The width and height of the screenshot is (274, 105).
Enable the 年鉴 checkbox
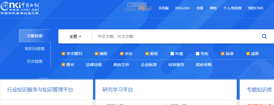coord(172,54)
